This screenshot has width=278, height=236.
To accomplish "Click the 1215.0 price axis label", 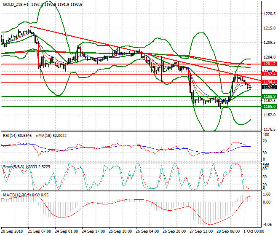I will click(x=268, y=28).
